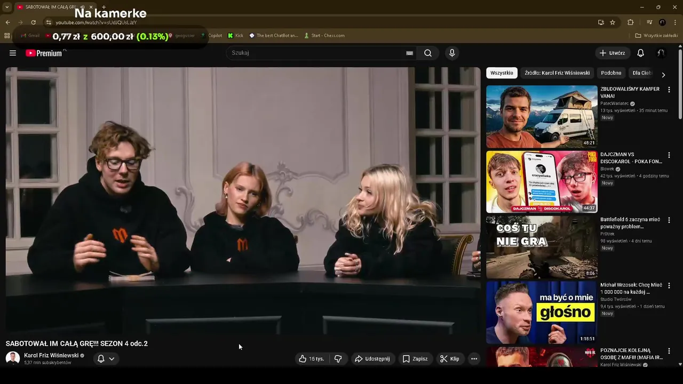Open options for Battlefield 6 video

click(669, 220)
